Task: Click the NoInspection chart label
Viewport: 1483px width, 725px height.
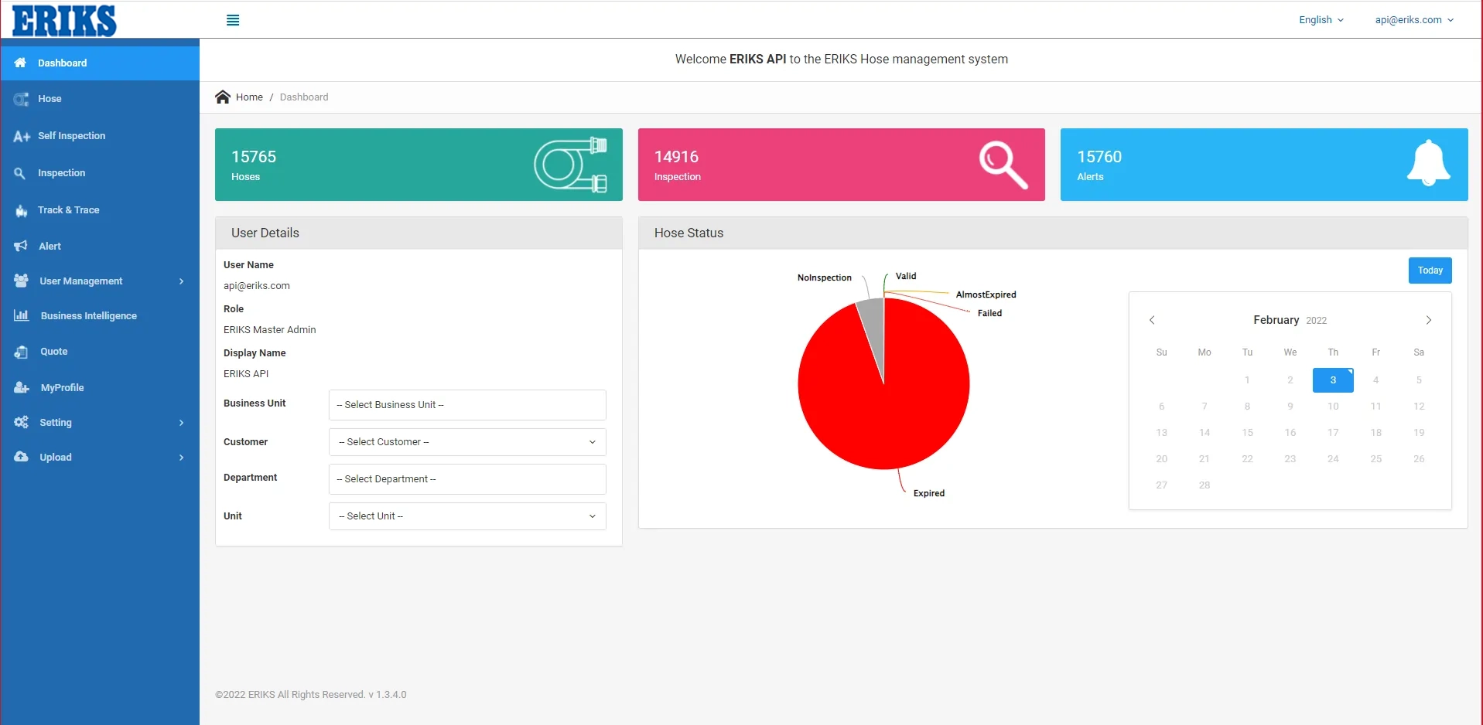Action: [x=825, y=277]
